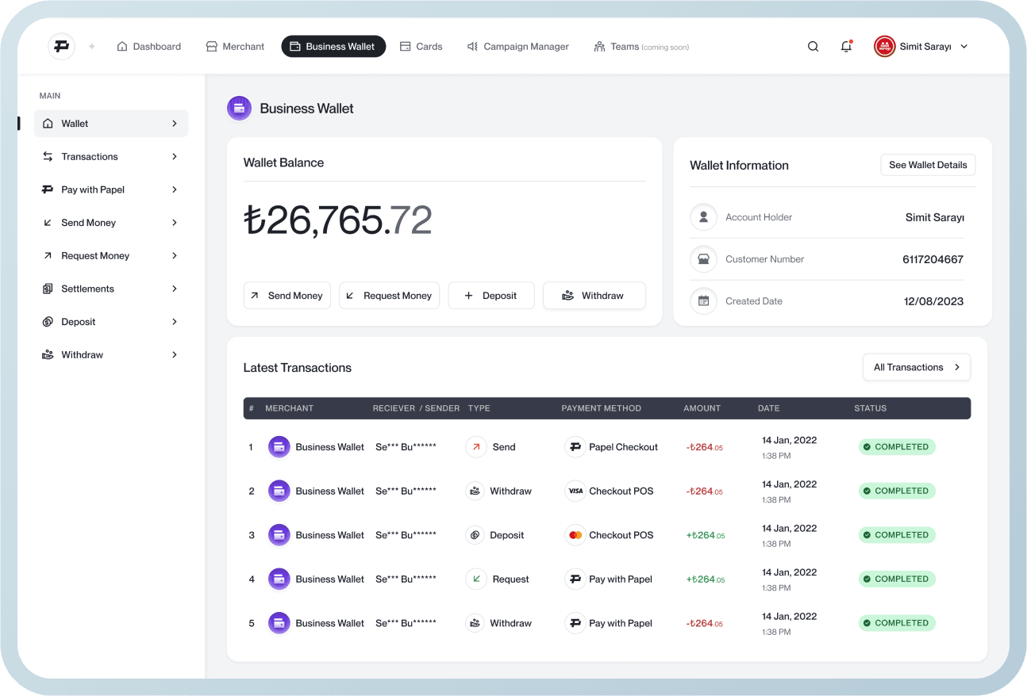Open Campaign Manager tab
Image resolution: width=1027 pixels, height=696 pixels.
[517, 47]
